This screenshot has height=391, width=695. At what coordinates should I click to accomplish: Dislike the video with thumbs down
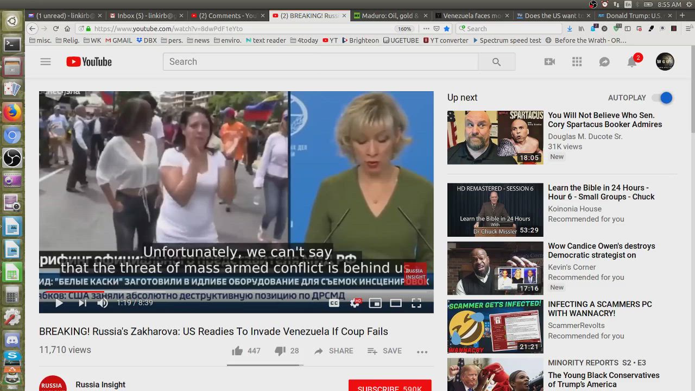coord(280,351)
